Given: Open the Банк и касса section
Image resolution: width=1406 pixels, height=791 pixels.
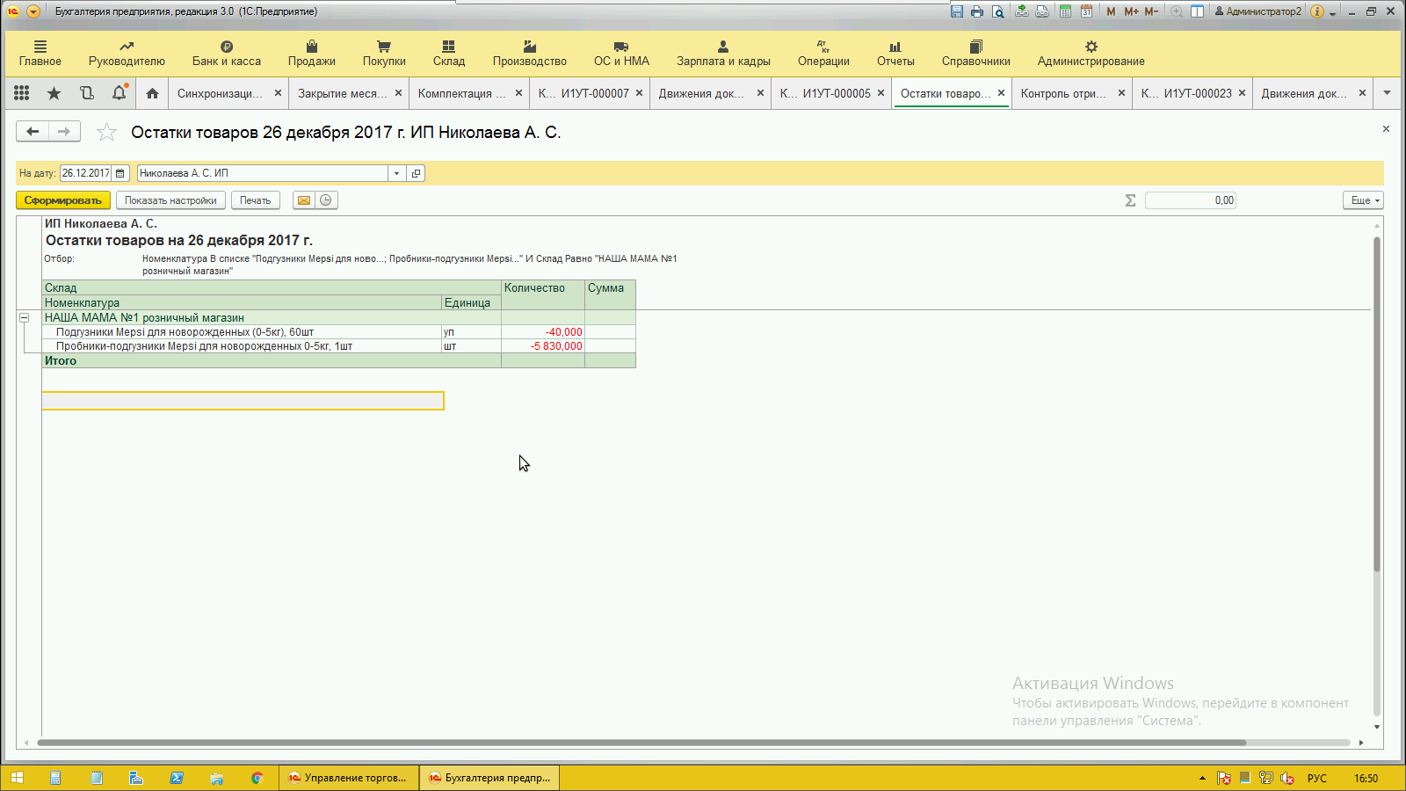Looking at the screenshot, I should tap(227, 54).
